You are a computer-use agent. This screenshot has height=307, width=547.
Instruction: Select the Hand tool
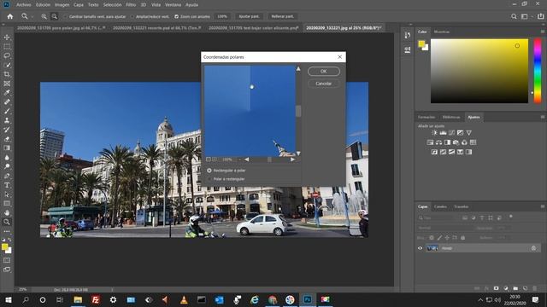click(x=7, y=212)
